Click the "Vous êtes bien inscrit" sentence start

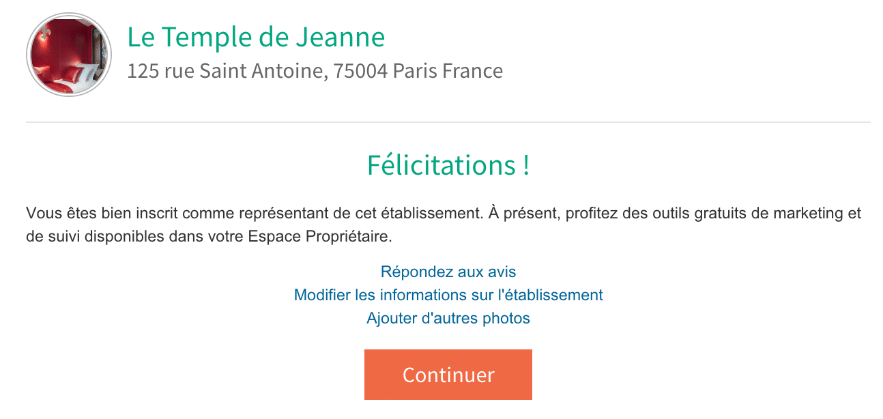(96, 214)
